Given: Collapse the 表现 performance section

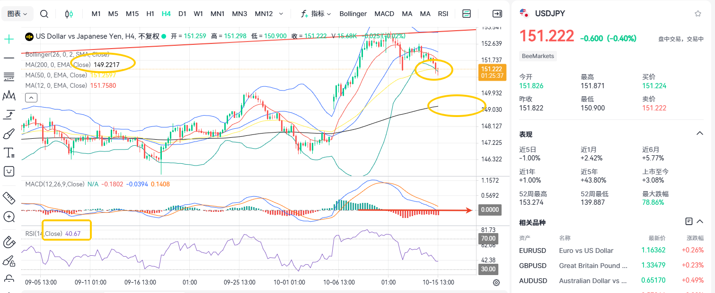Looking at the screenshot, I should click(x=699, y=134).
